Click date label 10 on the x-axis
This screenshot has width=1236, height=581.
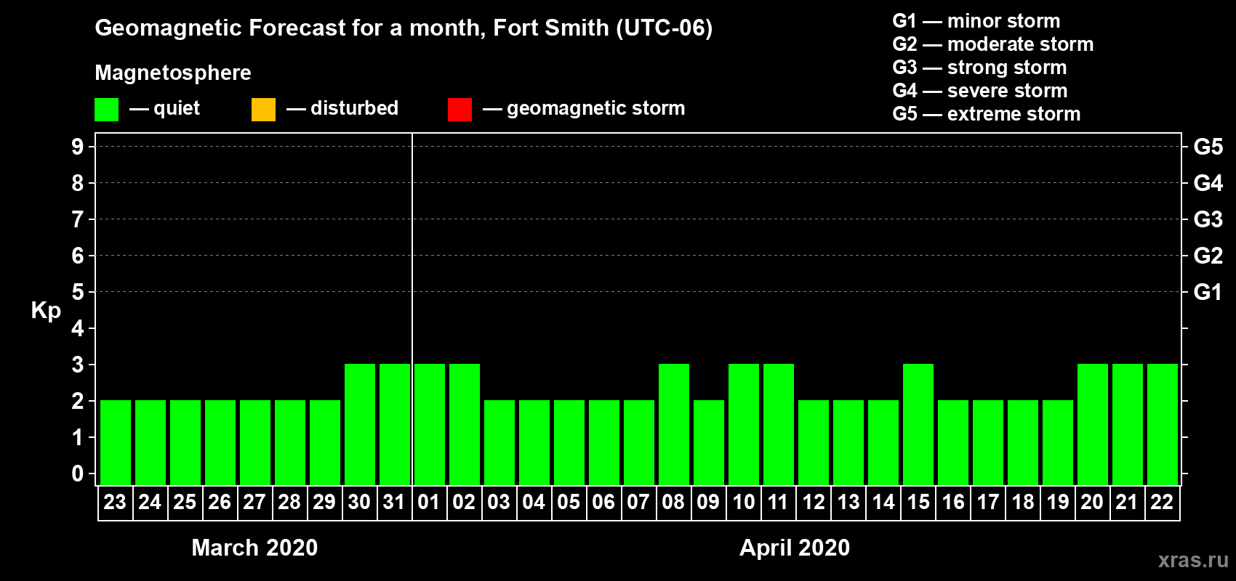pyautogui.click(x=743, y=503)
